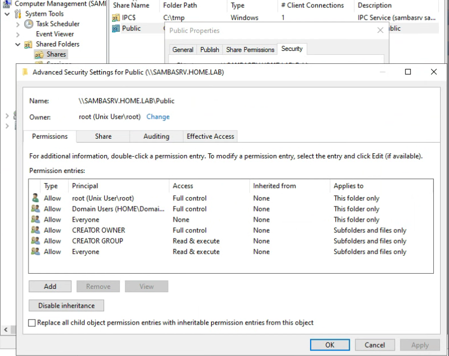Open the Effective Access tab

pos(211,136)
